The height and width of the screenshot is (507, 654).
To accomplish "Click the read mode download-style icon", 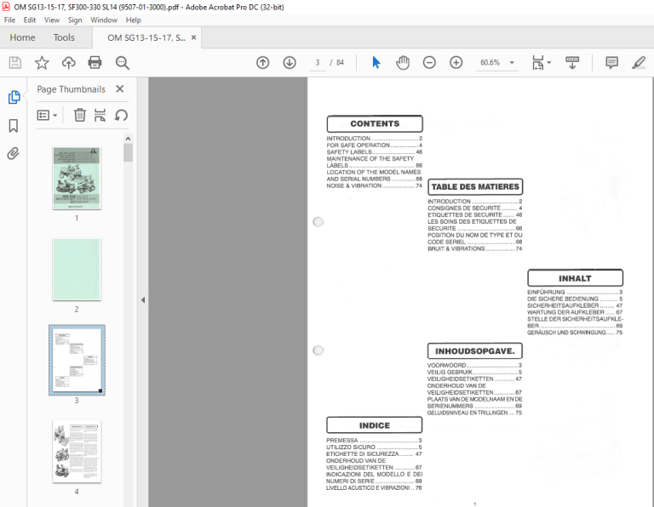I will click(572, 63).
